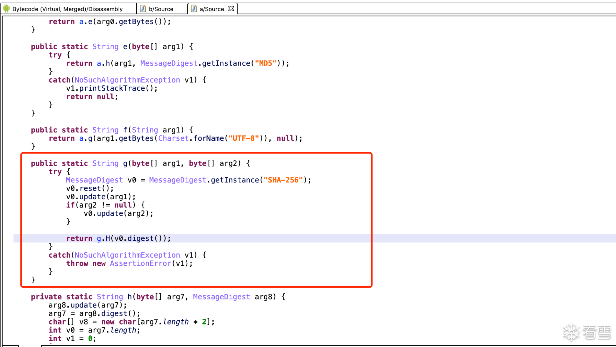
Task: Click the H method call in g.H(v0.digest())
Action: click(x=108, y=238)
